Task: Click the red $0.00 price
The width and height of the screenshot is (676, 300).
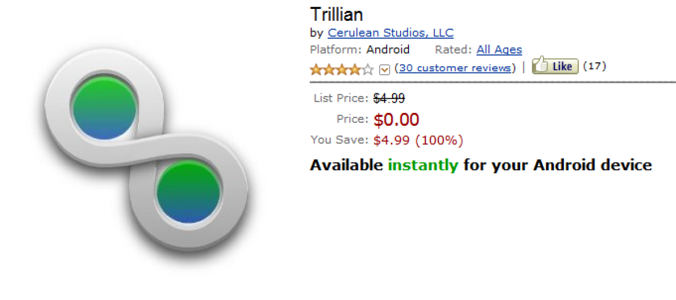Action: pos(396,119)
